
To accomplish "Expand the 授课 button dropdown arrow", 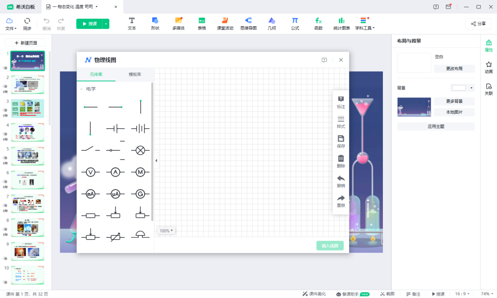I will point(106,23).
